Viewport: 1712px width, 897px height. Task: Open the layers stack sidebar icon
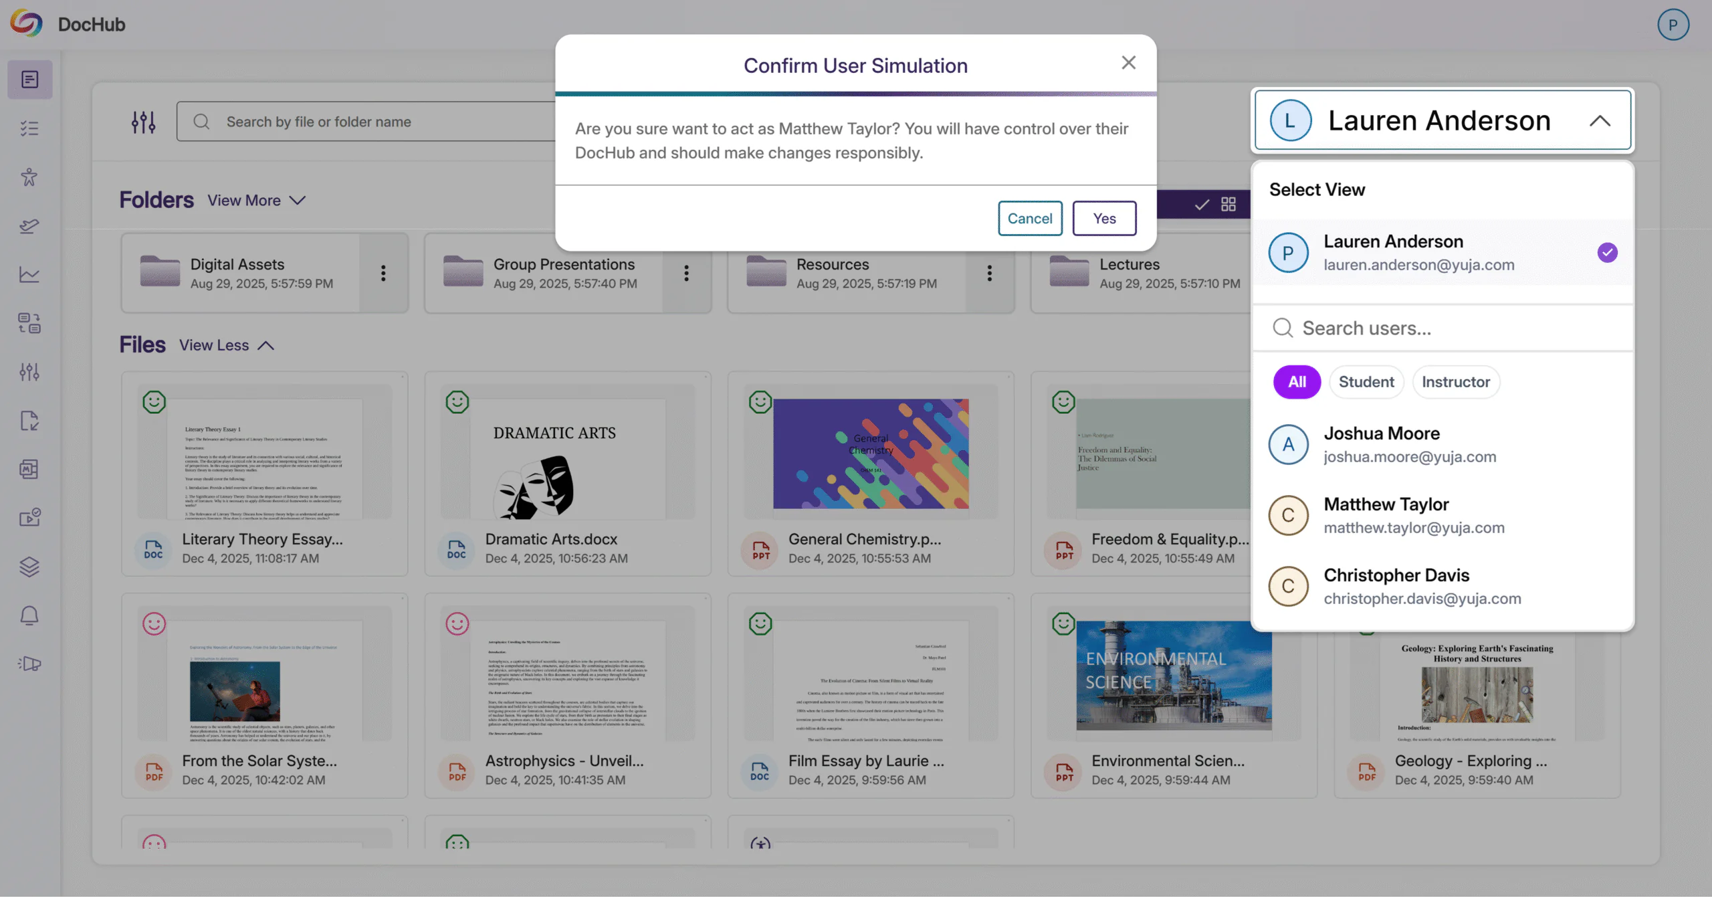pos(29,567)
